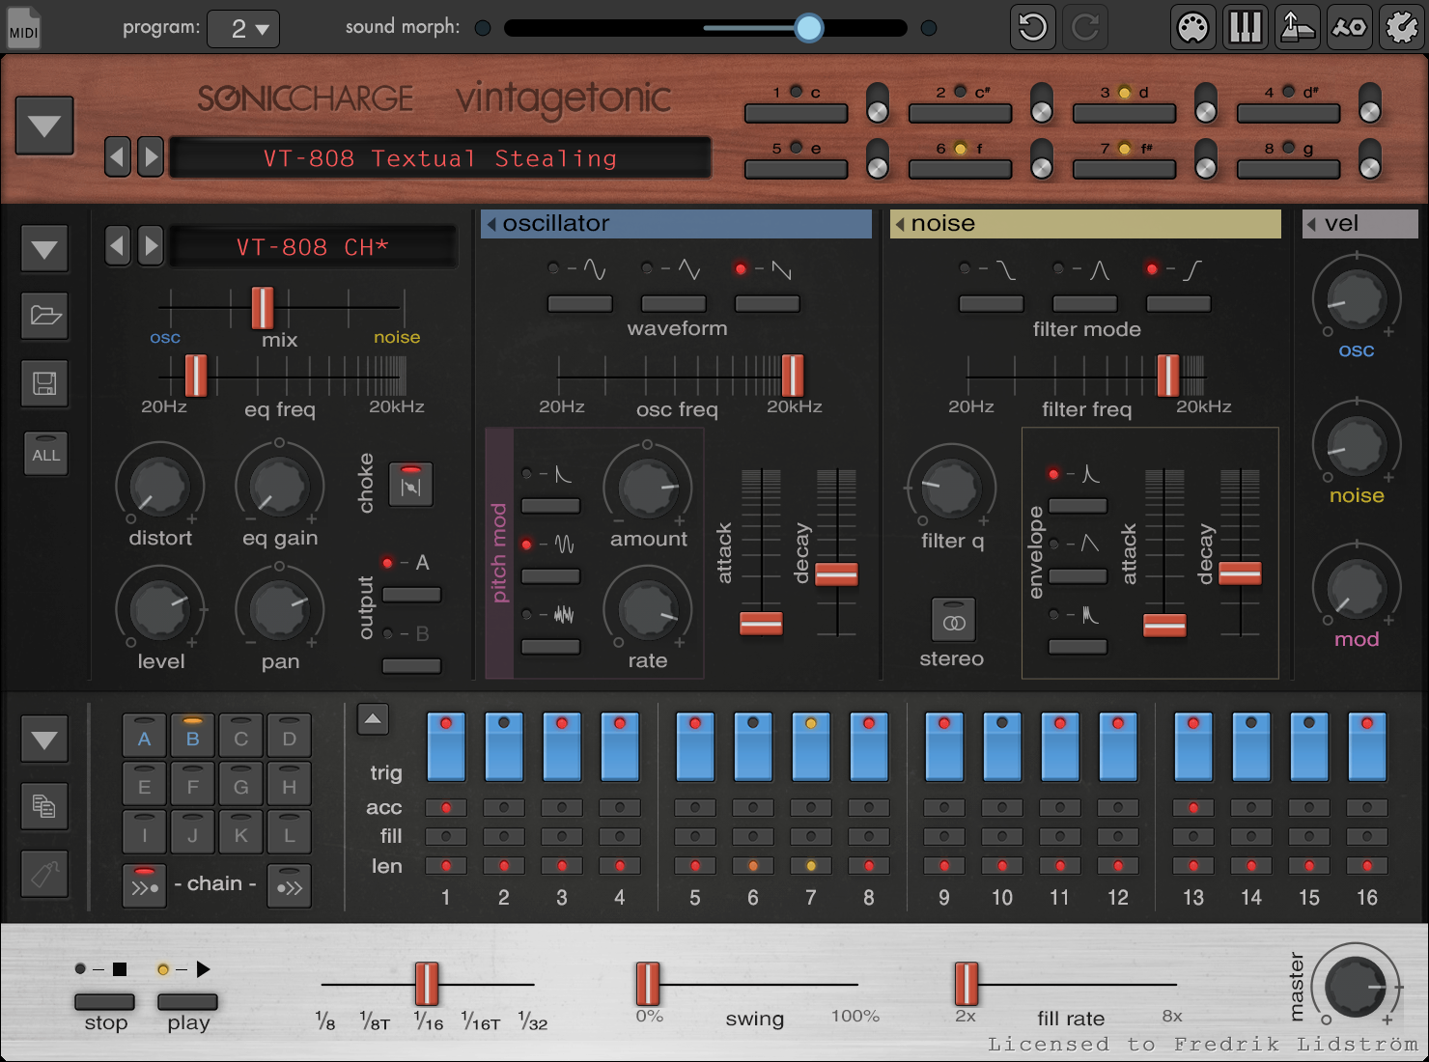Screen dimensions: 1429x1062
Task: Click the undo icon in top toolbar
Action: tap(1032, 27)
